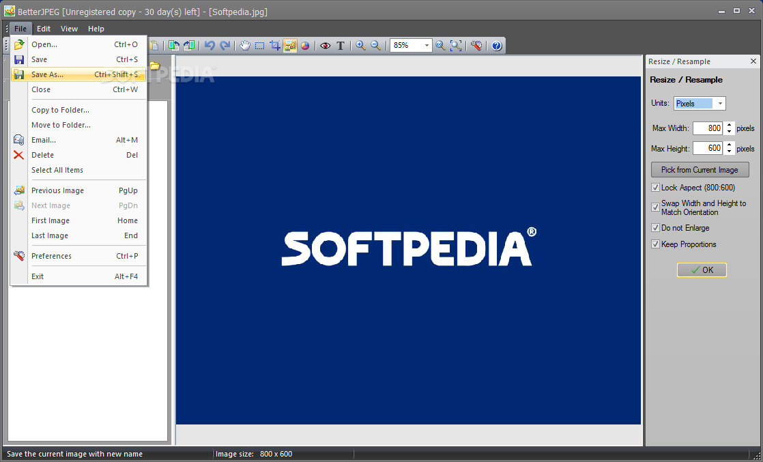This screenshot has height=462, width=763.
Task: Decrease Max Height with the down spinner
Action: 729,151
